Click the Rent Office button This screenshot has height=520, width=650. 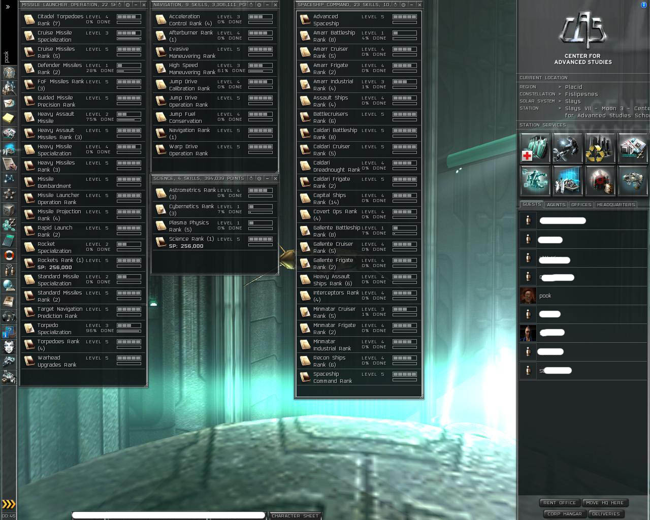tap(560, 503)
